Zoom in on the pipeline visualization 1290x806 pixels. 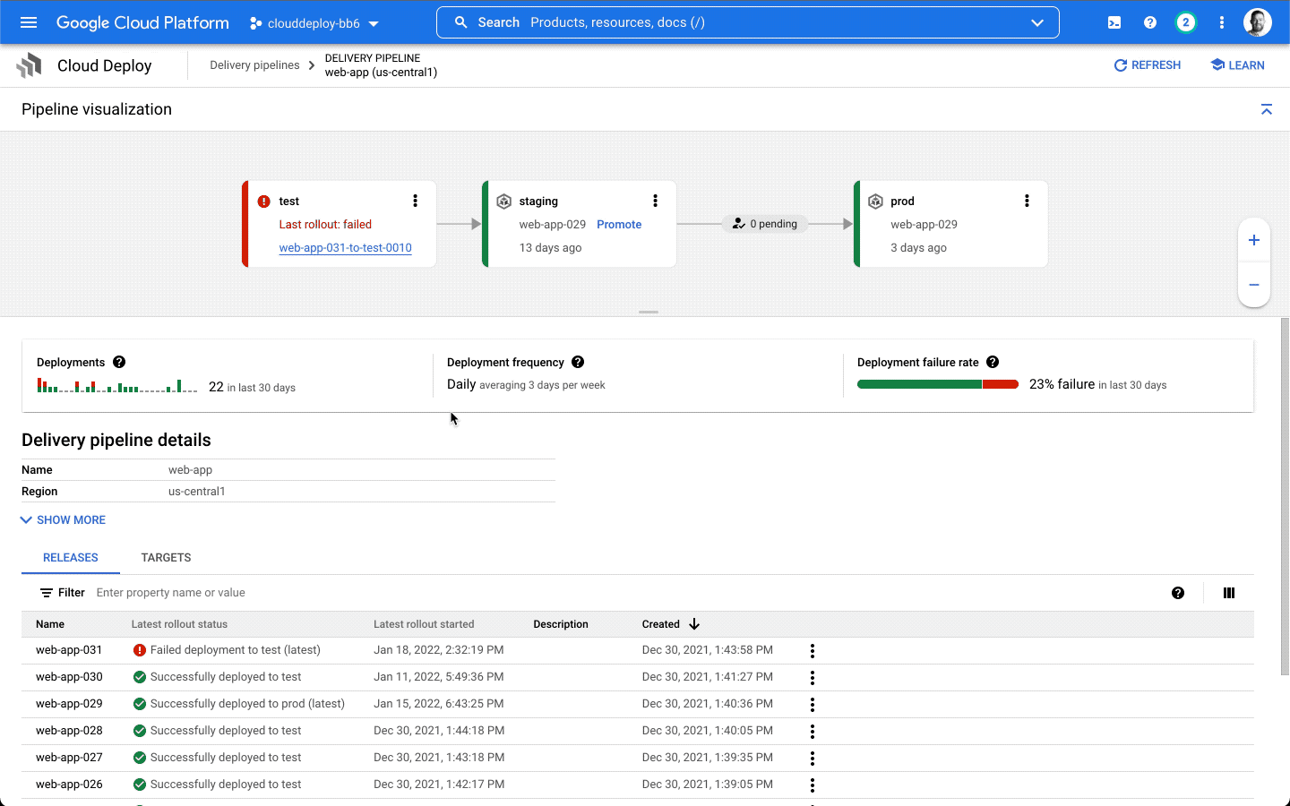pos(1253,240)
